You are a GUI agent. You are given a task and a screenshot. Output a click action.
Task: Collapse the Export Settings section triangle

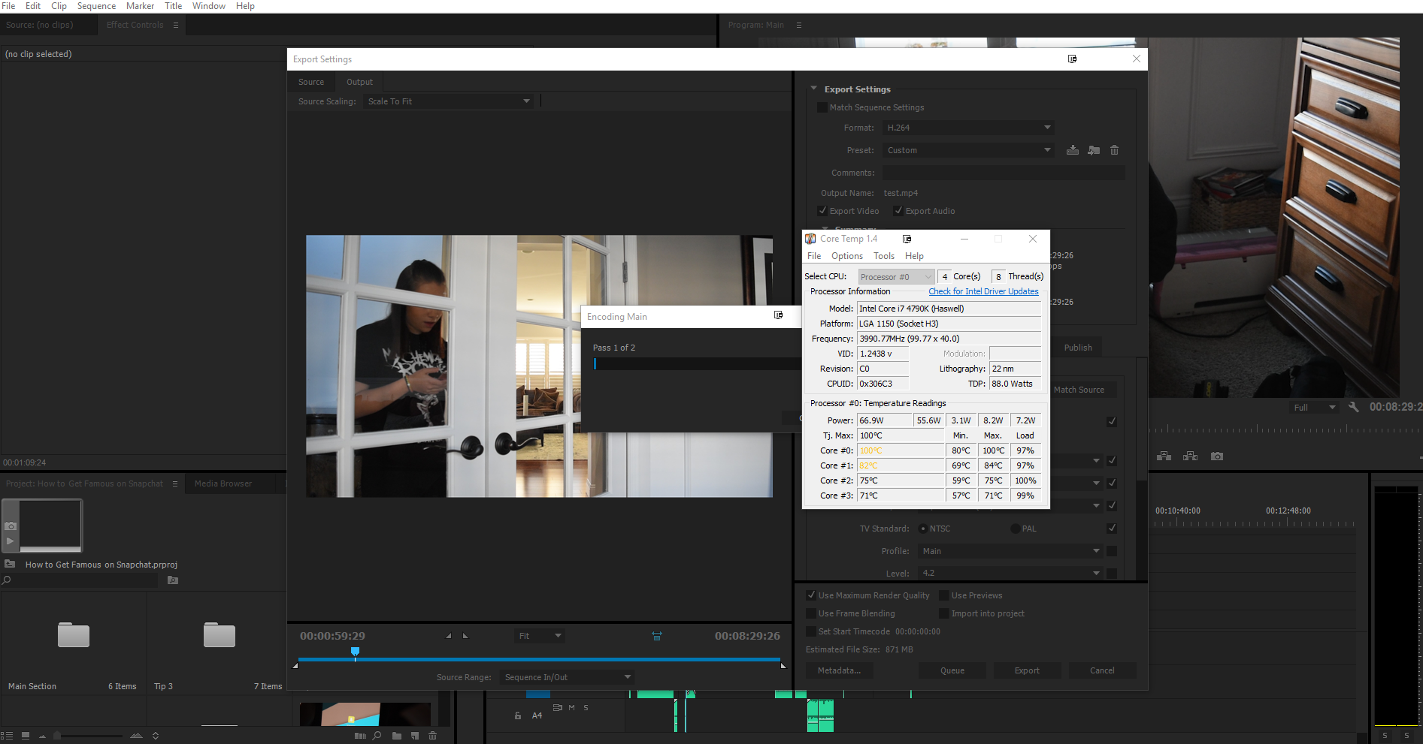click(x=813, y=89)
